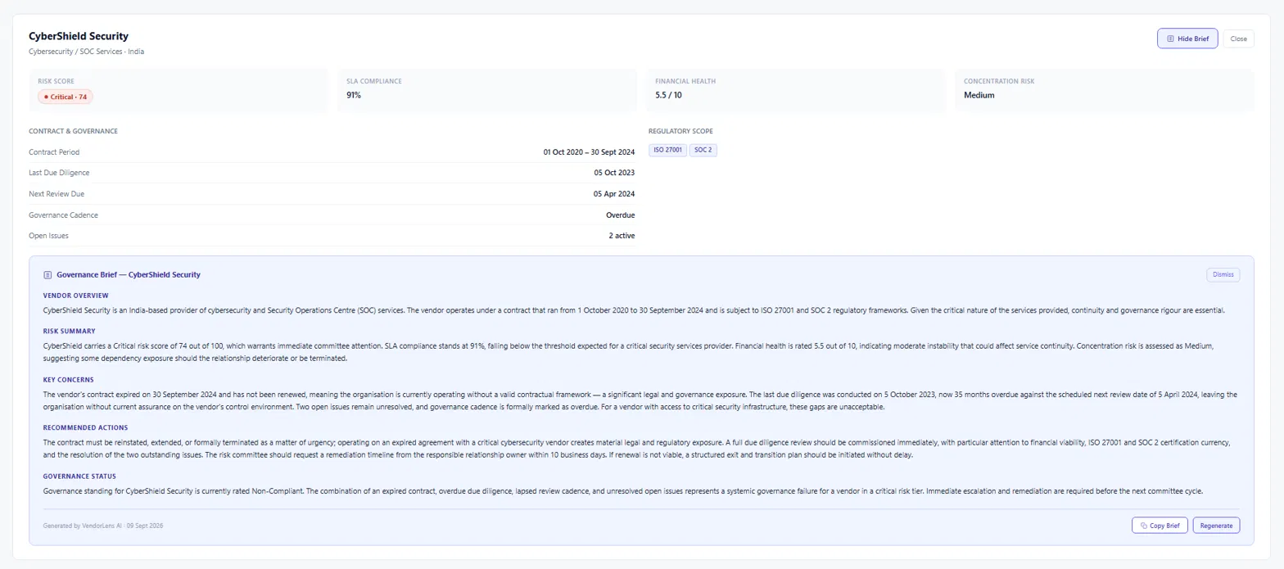Click the KEY CONCERNS heading in the brief

point(69,380)
